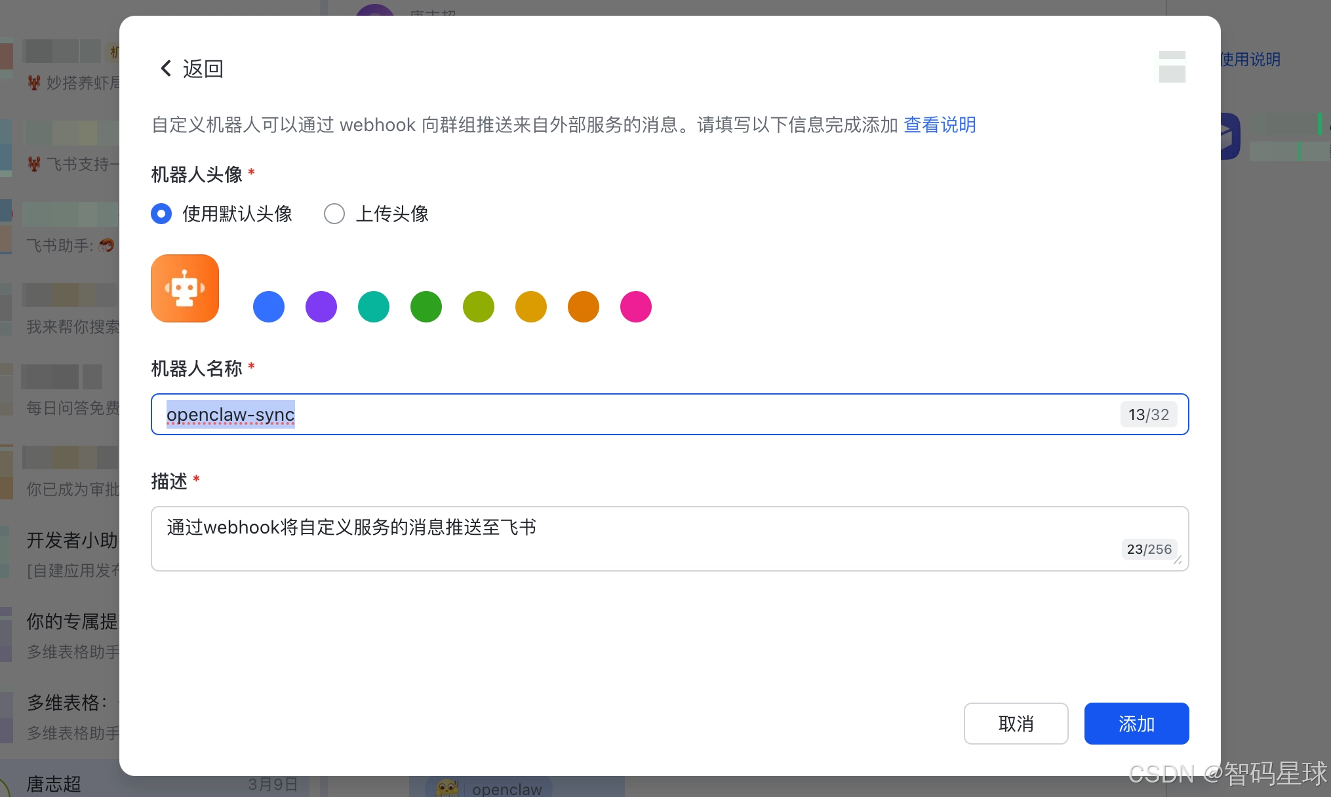Click 返回 to go back
The width and height of the screenshot is (1331, 797).
tap(203, 68)
